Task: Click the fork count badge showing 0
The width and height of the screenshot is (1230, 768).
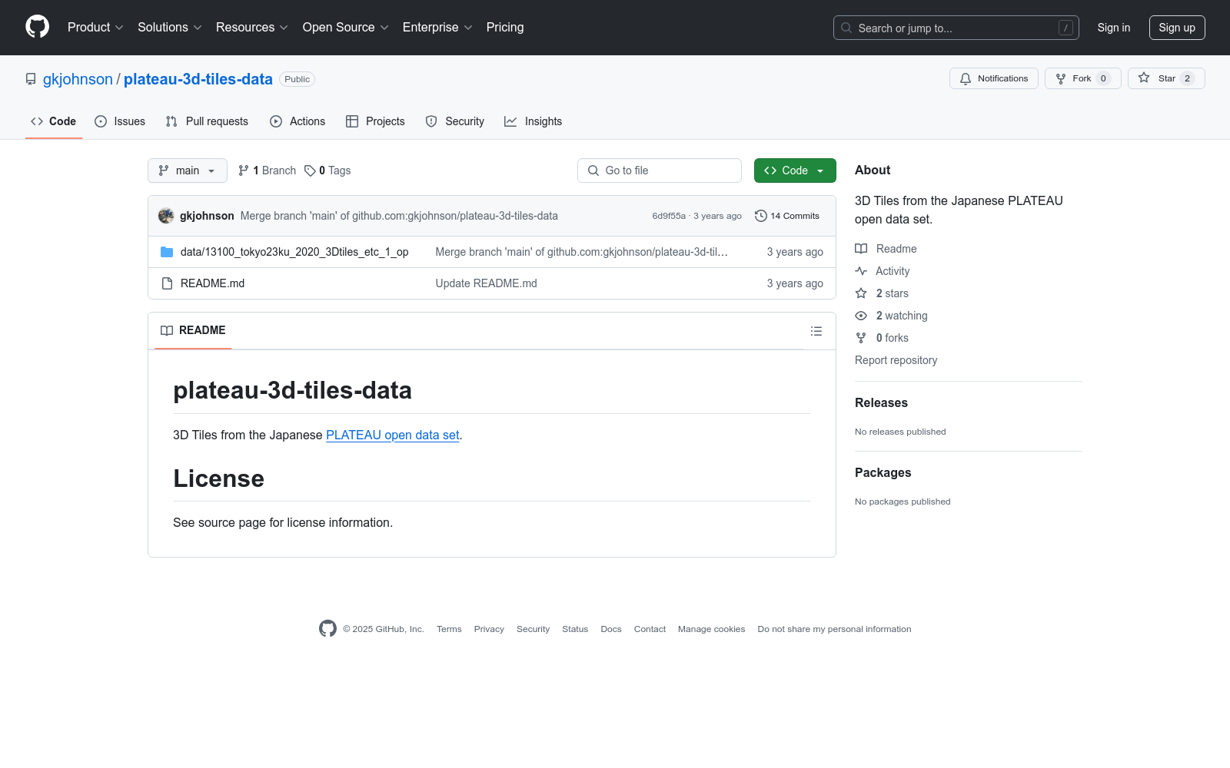Action: 1103,78
